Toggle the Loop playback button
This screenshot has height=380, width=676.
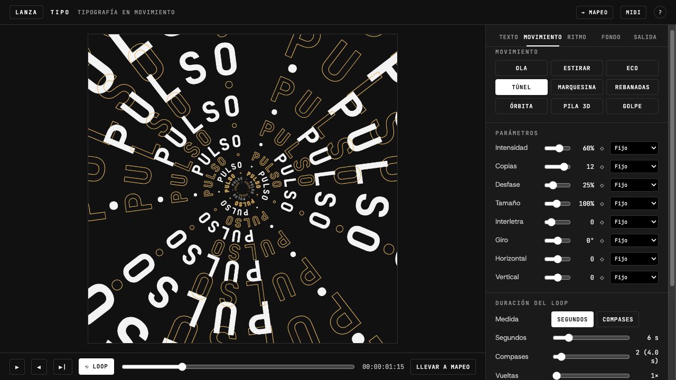96,367
